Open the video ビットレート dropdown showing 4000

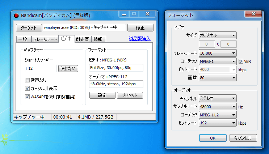[x=218, y=69]
